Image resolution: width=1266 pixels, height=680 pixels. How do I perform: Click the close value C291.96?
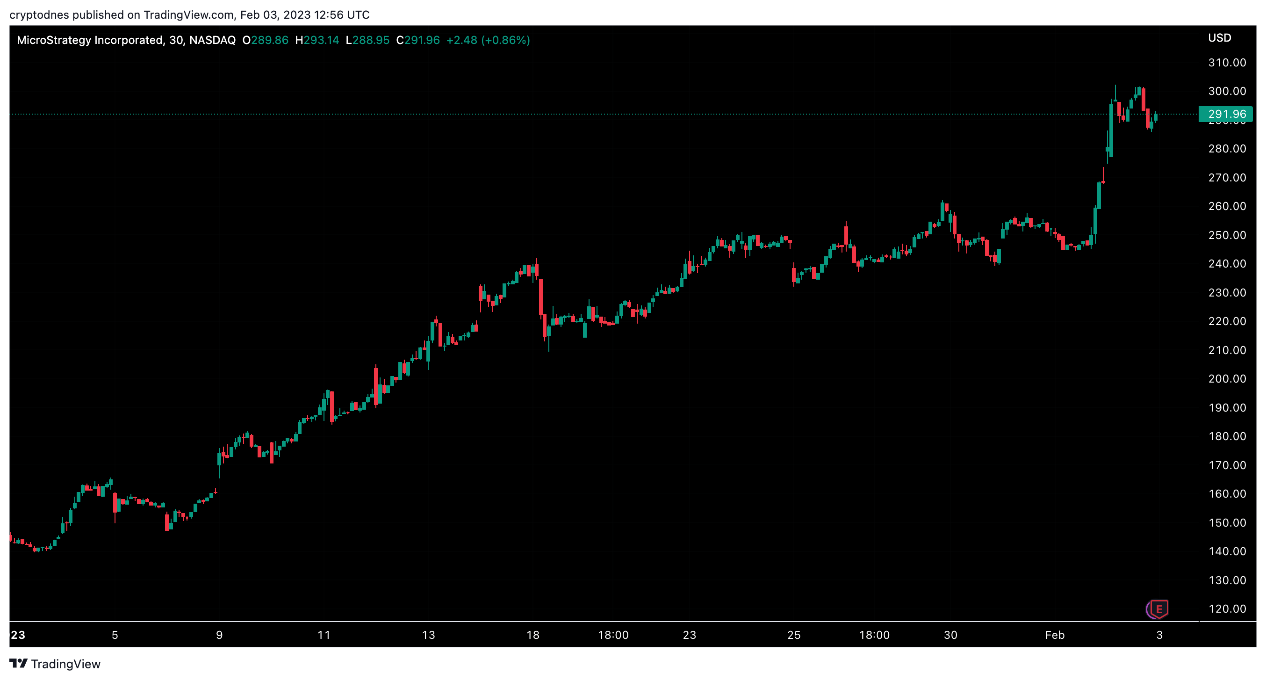click(x=418, y=40)
